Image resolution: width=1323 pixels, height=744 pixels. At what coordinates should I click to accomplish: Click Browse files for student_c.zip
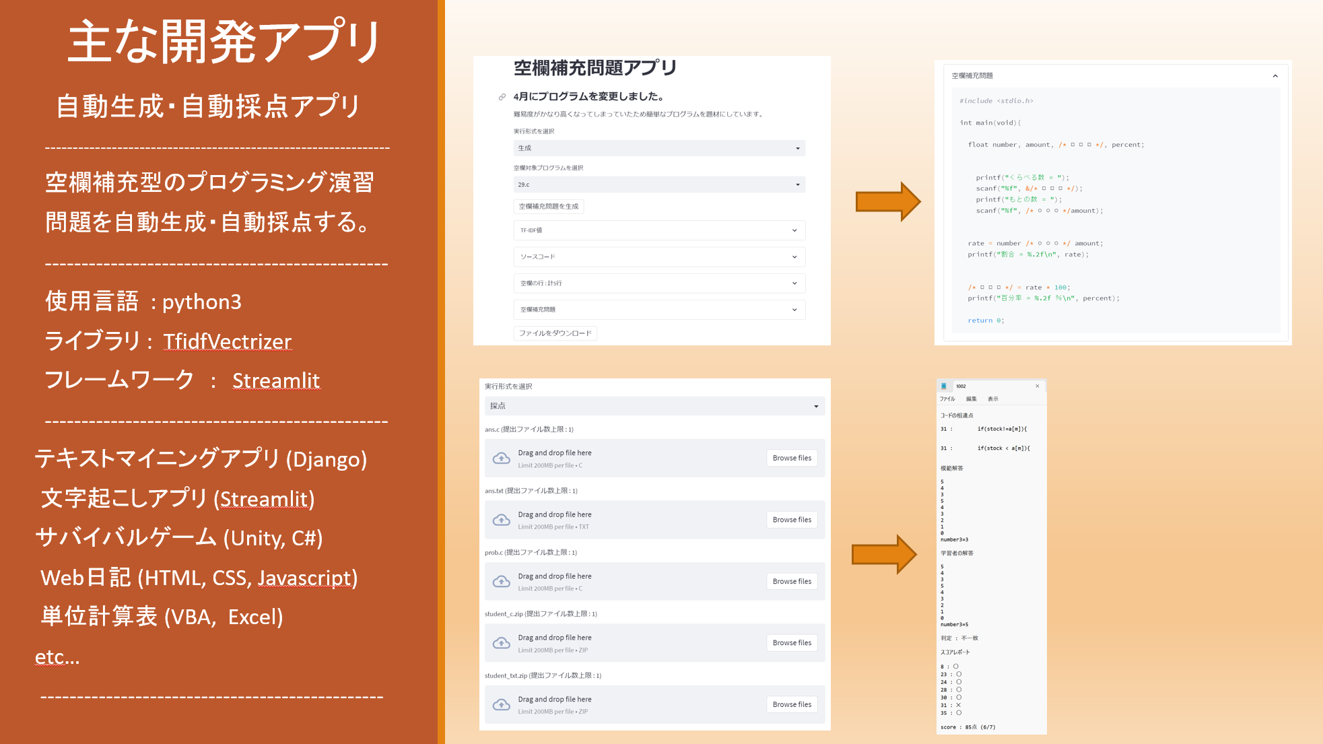792,643
